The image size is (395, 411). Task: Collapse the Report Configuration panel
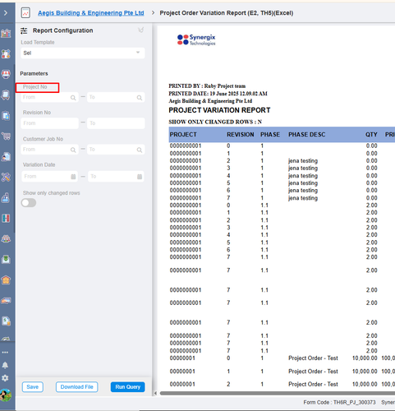tap(141, 30)
